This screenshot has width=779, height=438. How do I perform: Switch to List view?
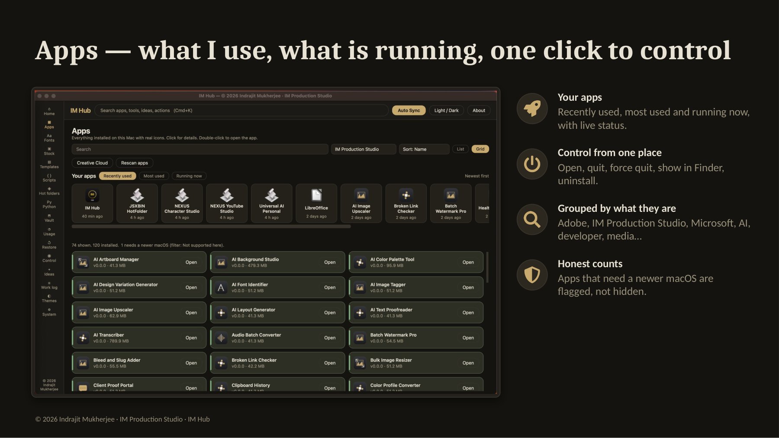(x=460, y=149)
